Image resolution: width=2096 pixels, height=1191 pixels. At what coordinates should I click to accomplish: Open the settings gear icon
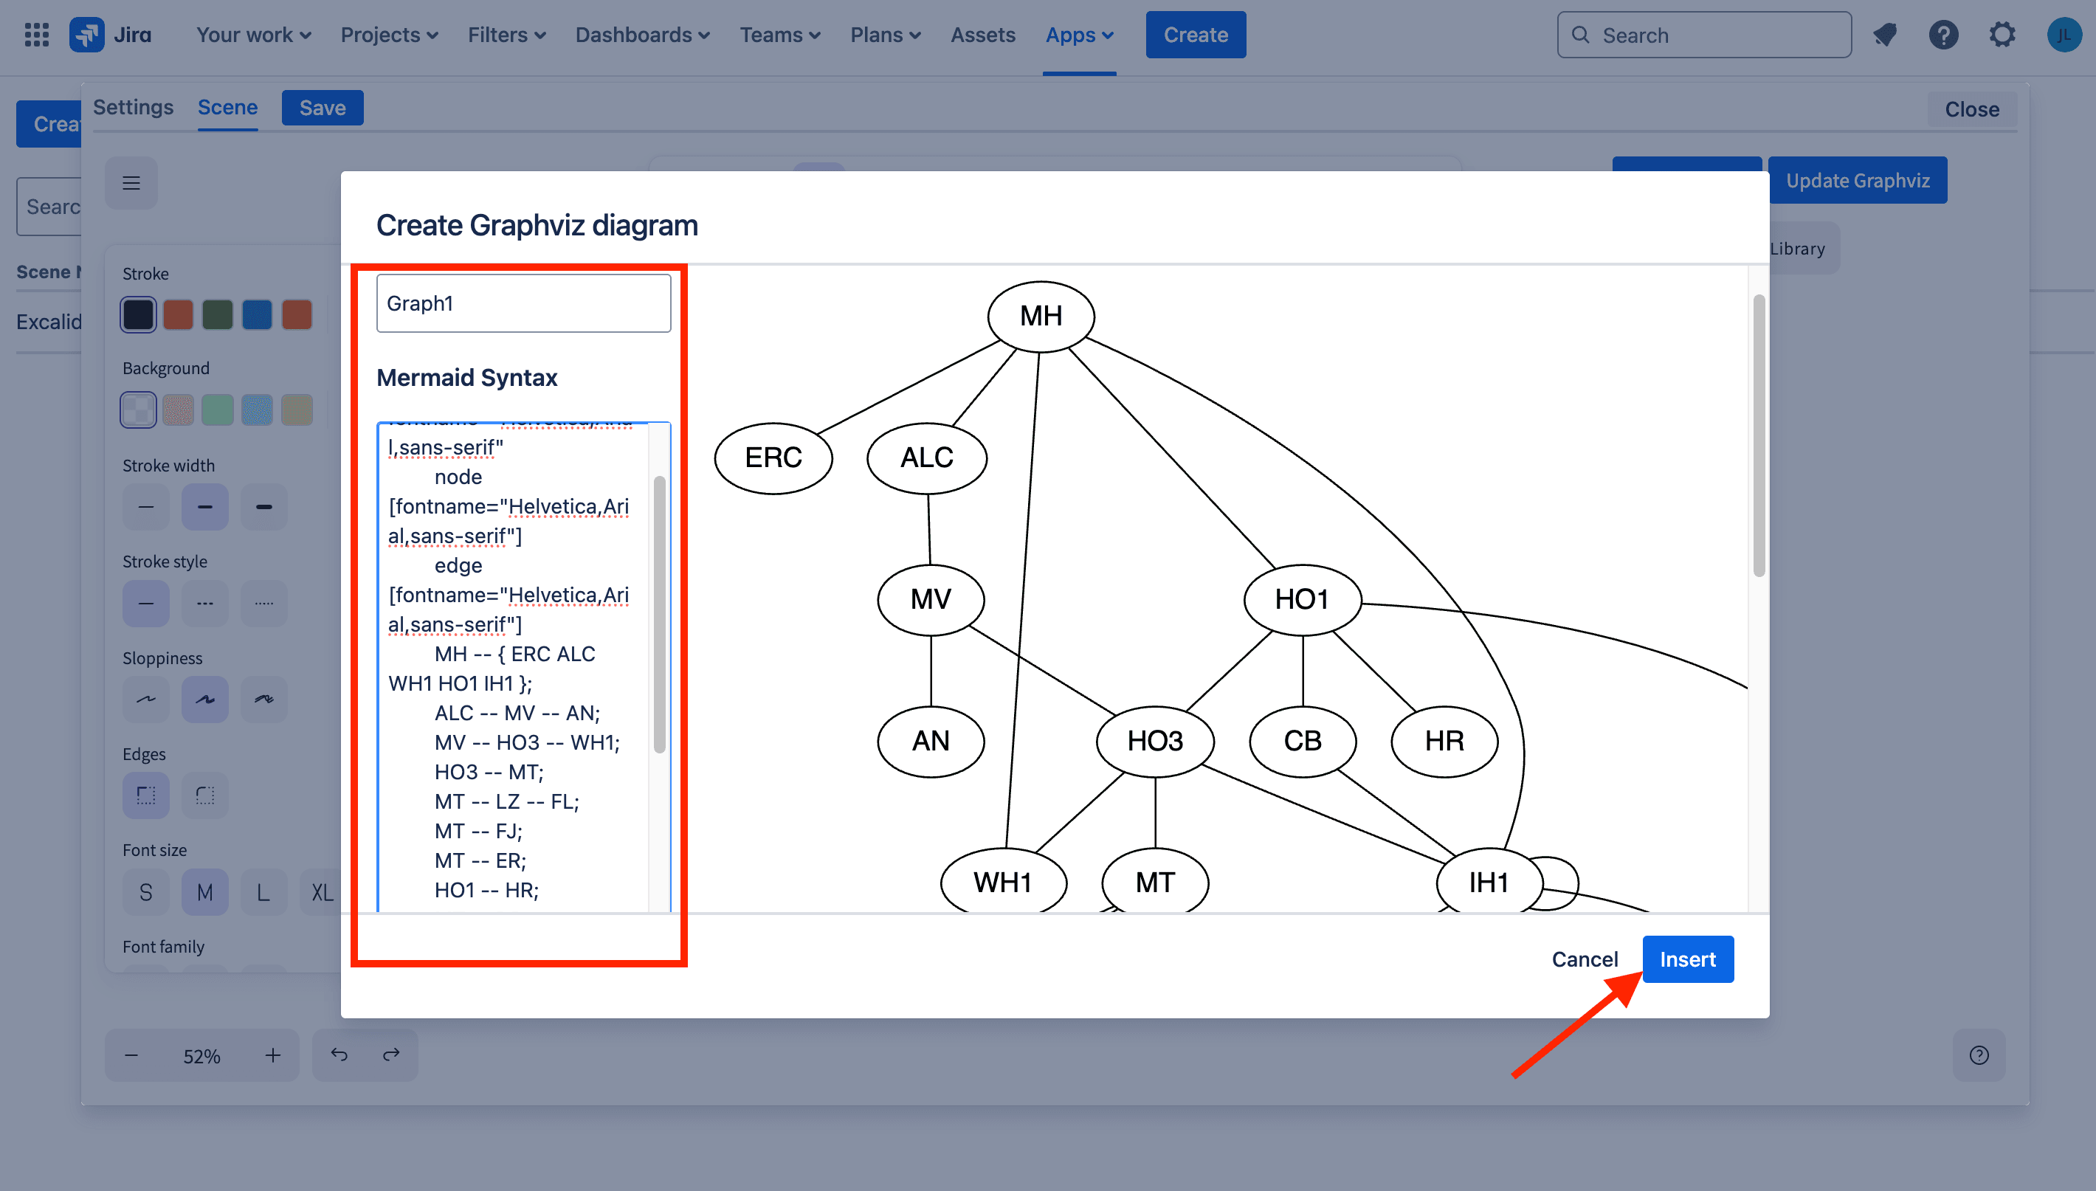(x=2002, y=35)
